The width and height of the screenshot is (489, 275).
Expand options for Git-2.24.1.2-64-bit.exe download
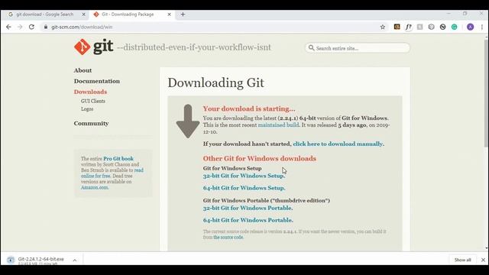[x=75, y=260]
